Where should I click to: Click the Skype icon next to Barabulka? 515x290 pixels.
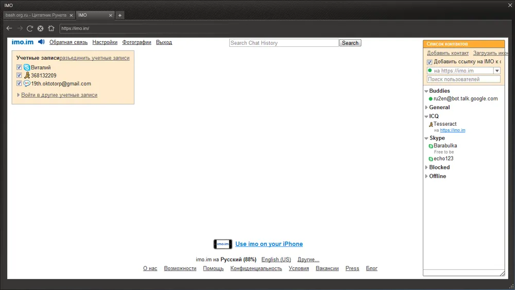(431, 146)
